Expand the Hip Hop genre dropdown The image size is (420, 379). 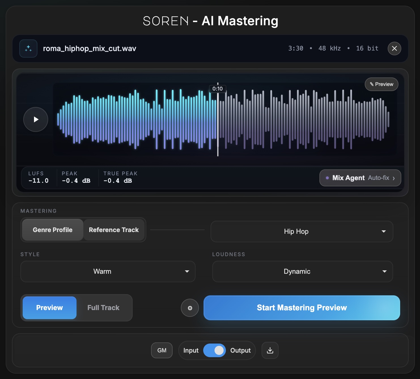click(302, 231)
